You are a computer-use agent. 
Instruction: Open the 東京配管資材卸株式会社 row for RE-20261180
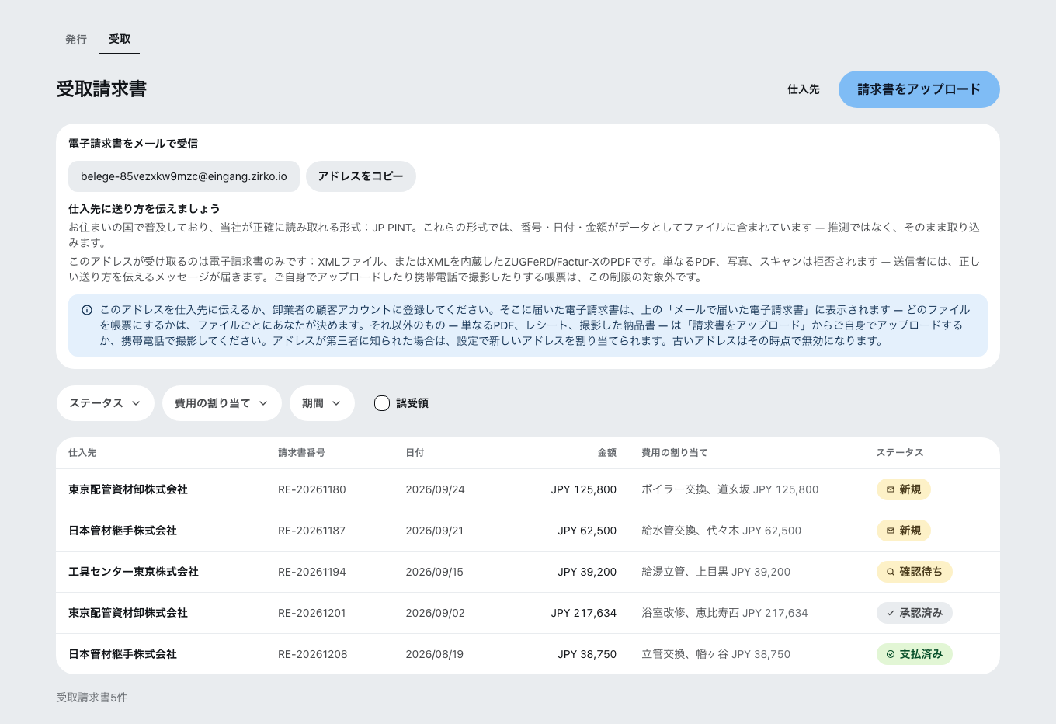(x=528, y=489)
